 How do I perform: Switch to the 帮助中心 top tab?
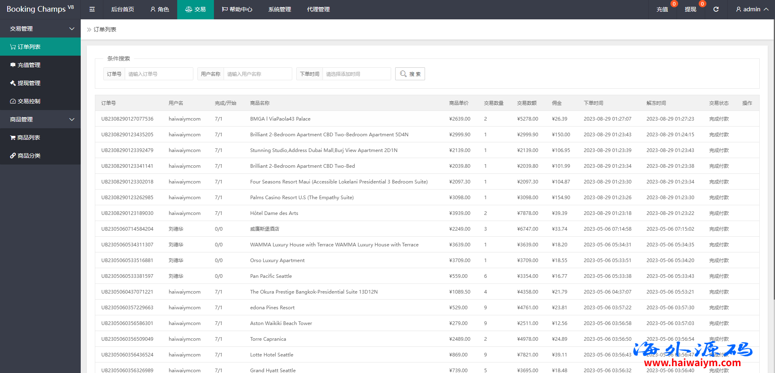(237, 9)
